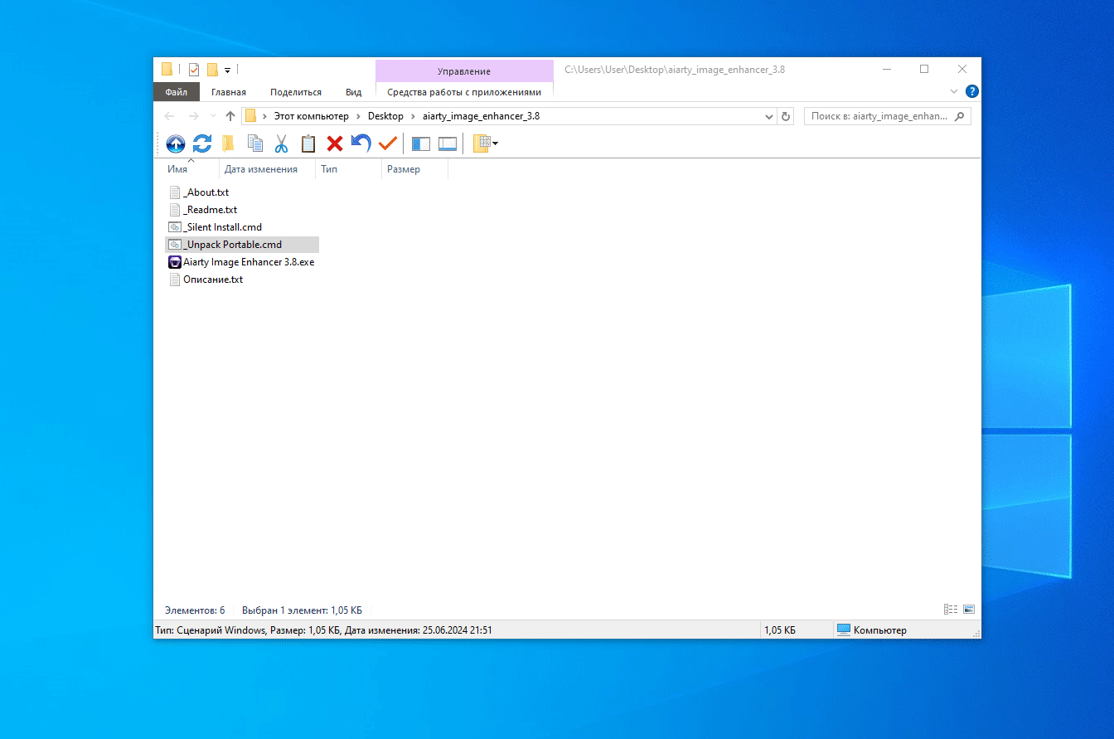Switch to large thumbnails view in status bar
This screenshot has width=1114, height=739.
[968, 610]
